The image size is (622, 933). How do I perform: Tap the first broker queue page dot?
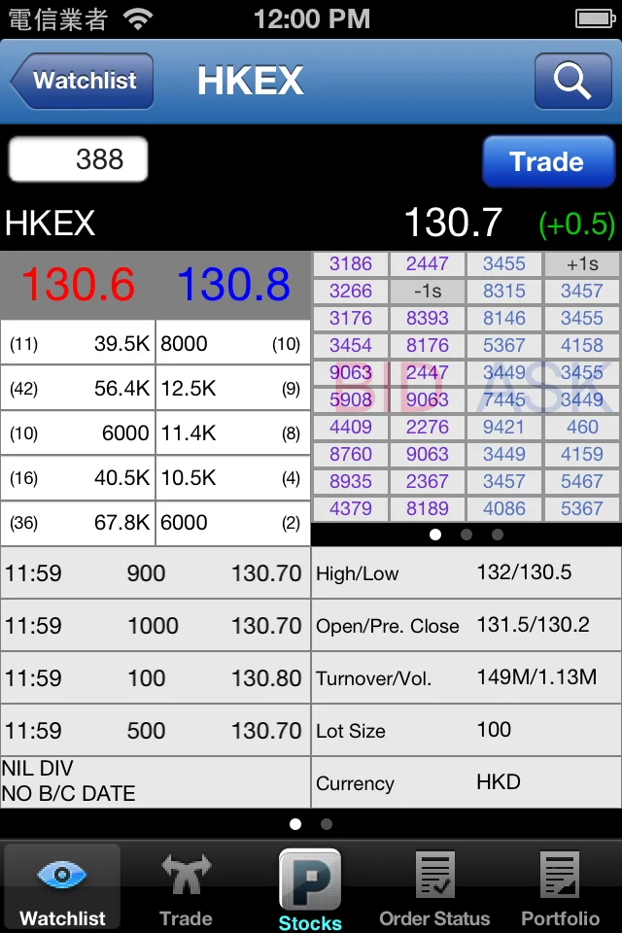click(435, 535)
